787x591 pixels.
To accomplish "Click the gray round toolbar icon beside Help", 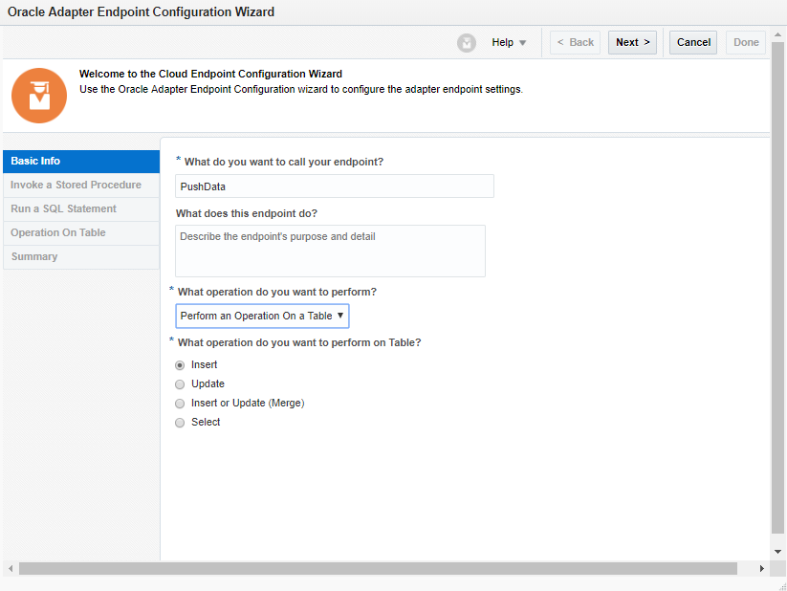I will click(467, 43).
